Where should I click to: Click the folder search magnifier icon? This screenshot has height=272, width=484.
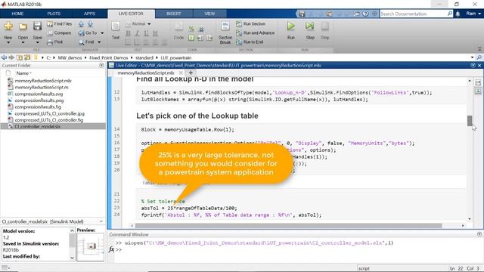pyautogui.click(x=479, y=57)
